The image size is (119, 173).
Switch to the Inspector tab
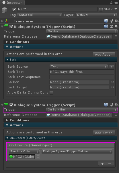click(x=12, y=3)
